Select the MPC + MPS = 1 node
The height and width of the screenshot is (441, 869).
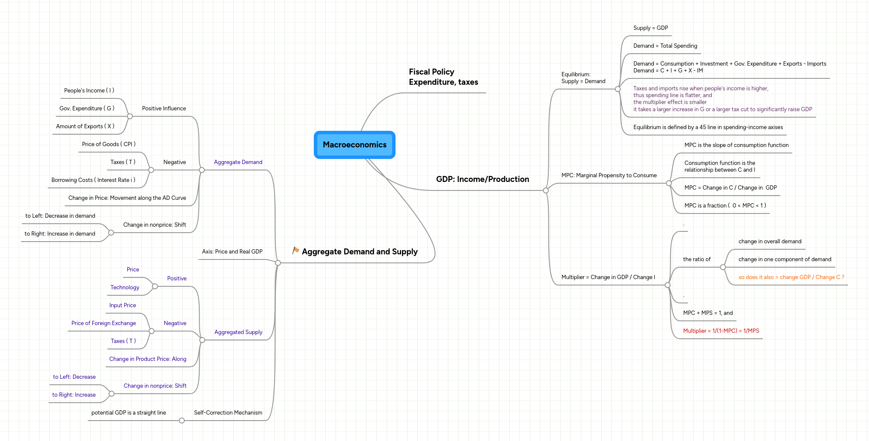click(x=708, y=313)
